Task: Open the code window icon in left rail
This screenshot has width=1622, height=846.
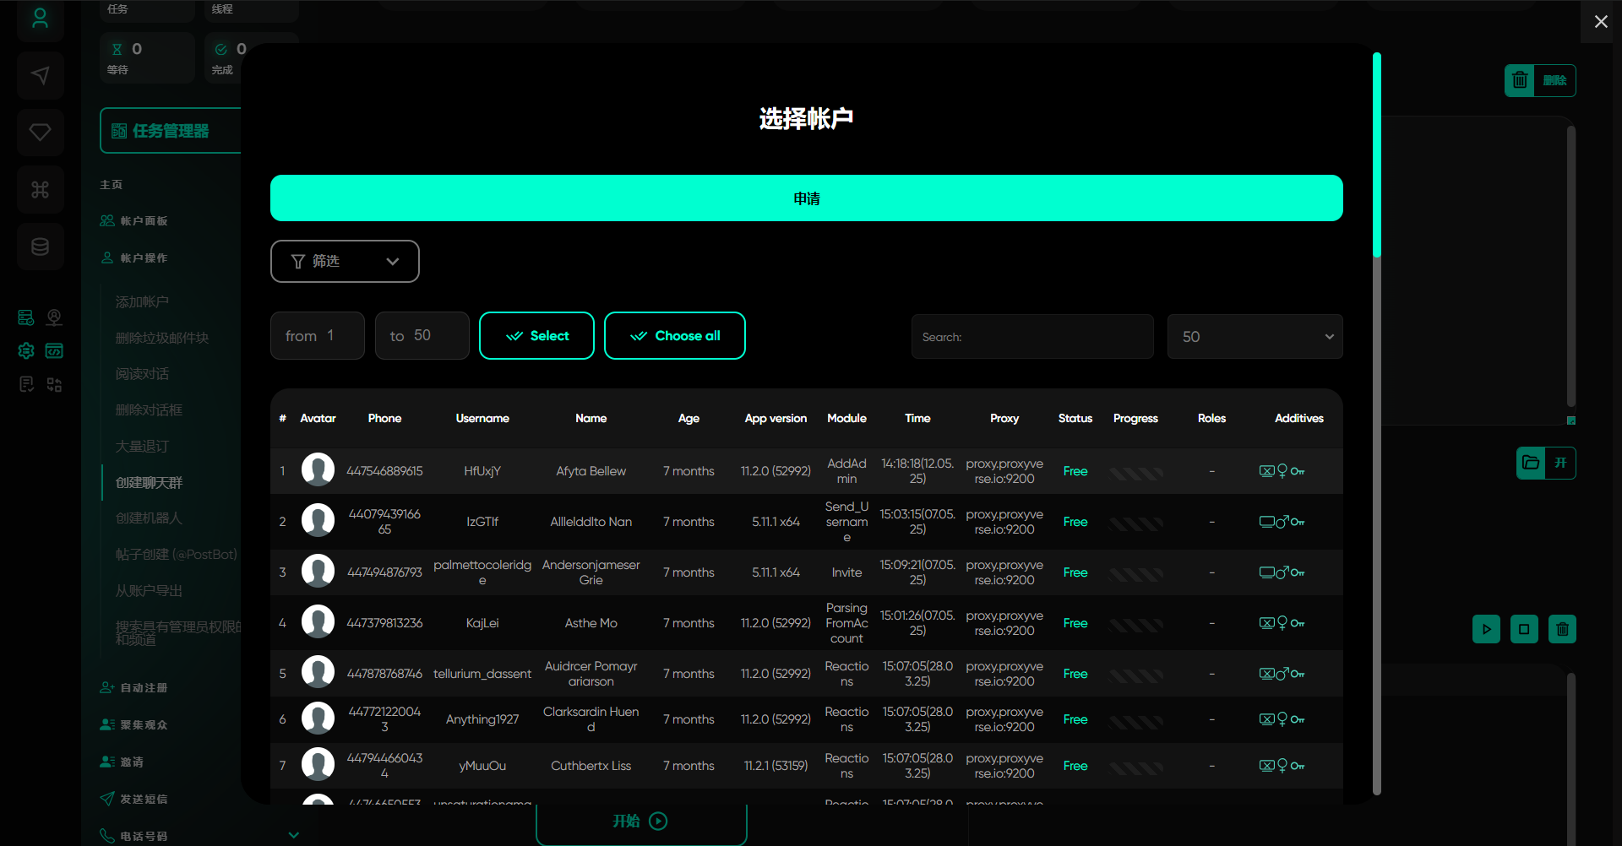Action: (54, 350)
